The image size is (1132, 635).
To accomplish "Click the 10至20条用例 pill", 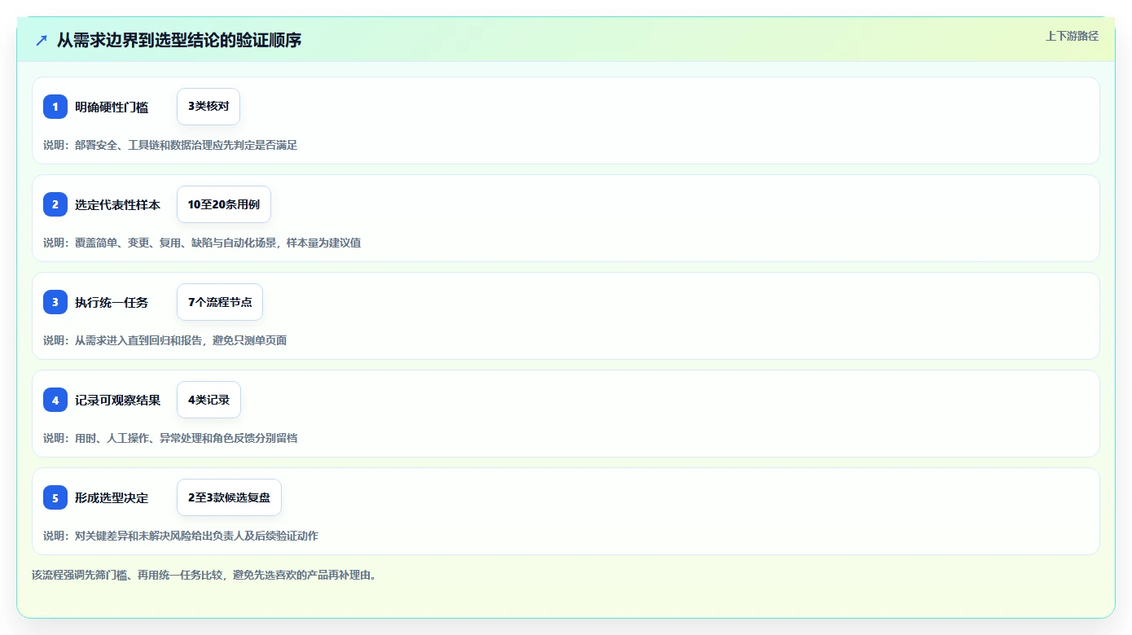I will (x=224, y=204).
